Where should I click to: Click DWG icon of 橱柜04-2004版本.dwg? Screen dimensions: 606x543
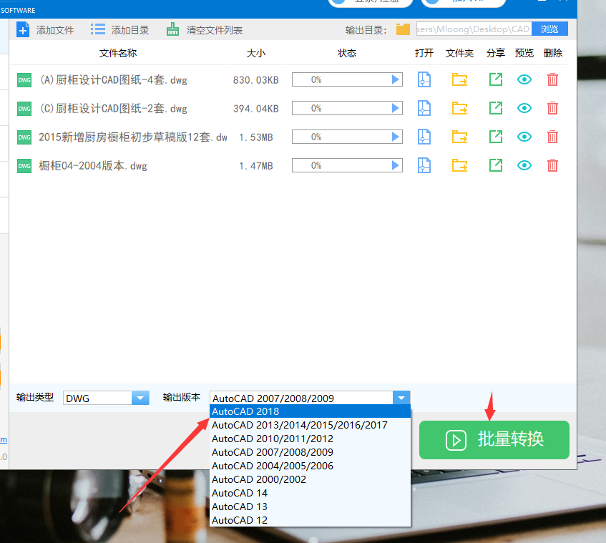click(x=24, y=166)
